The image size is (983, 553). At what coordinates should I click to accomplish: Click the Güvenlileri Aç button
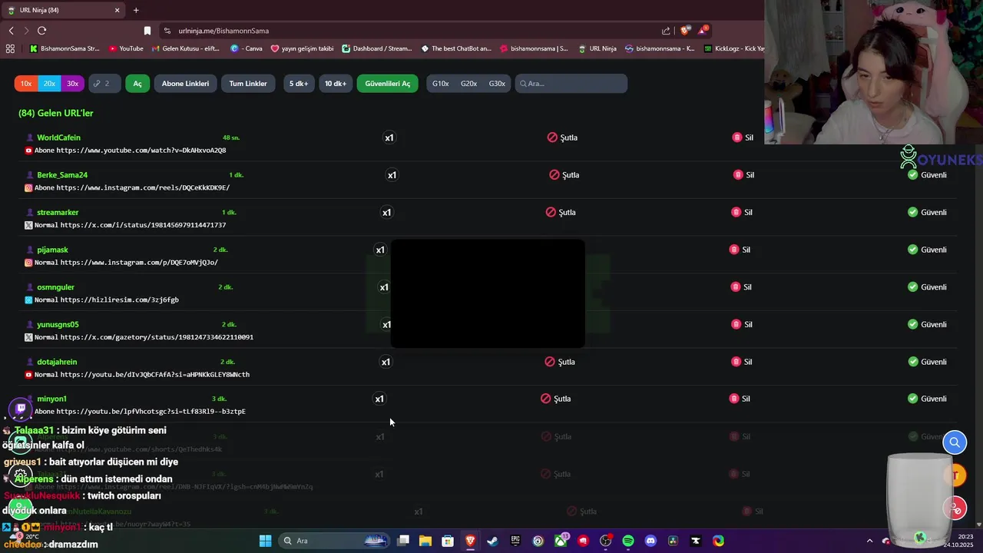(387, 84)
